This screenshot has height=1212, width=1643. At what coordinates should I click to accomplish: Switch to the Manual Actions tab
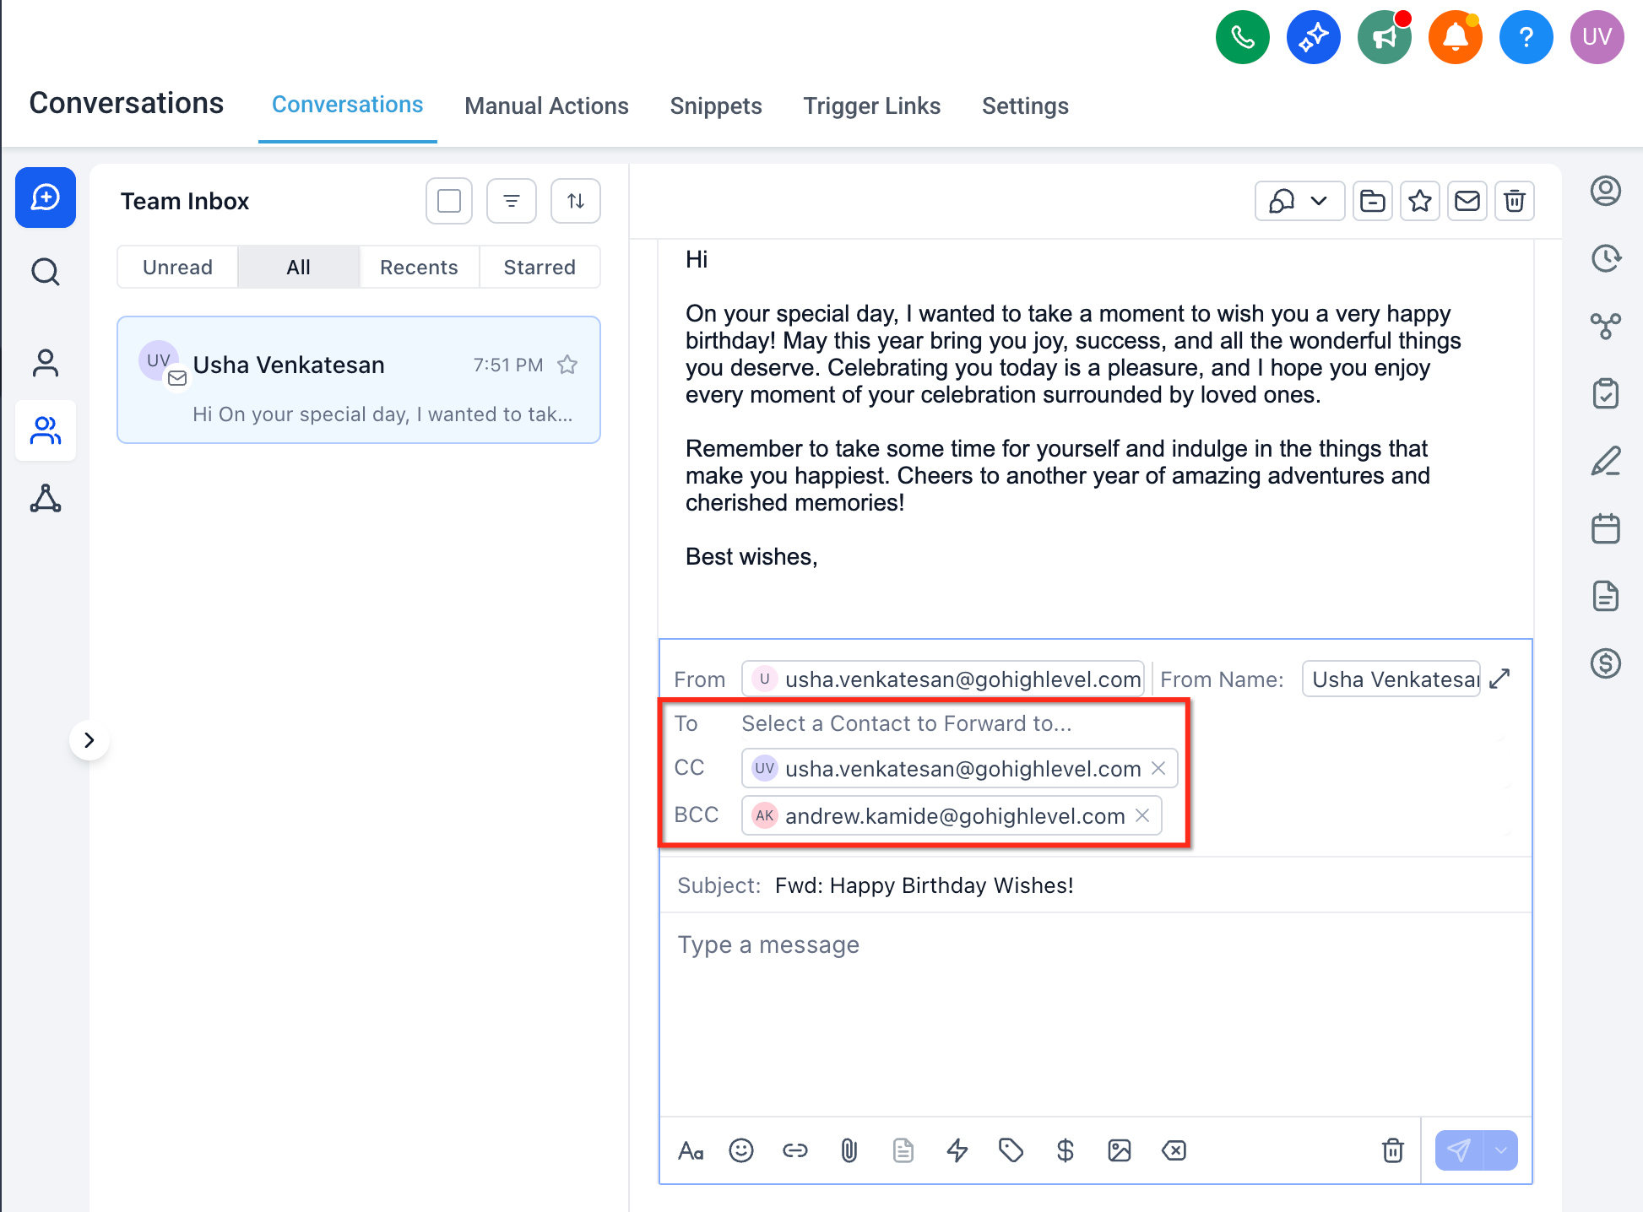point(546,106)
